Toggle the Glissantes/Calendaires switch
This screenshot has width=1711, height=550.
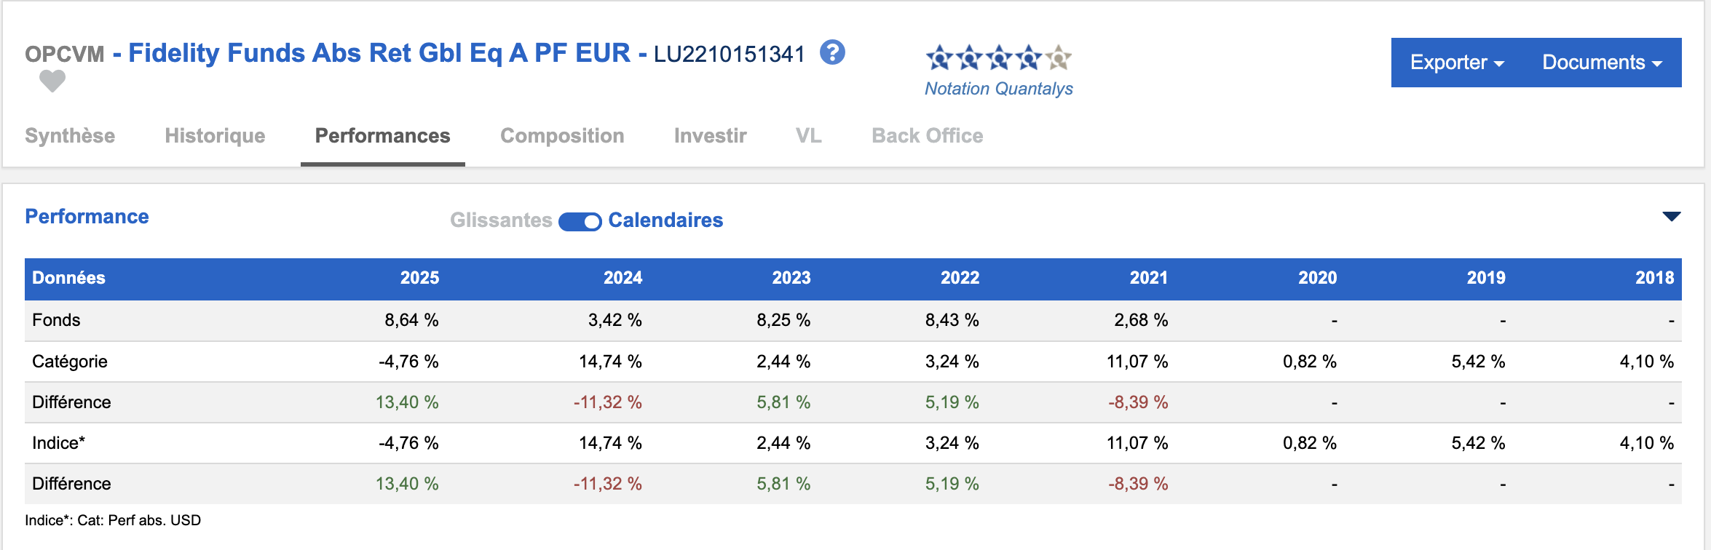pyautogui.click(x=580, y=221)
